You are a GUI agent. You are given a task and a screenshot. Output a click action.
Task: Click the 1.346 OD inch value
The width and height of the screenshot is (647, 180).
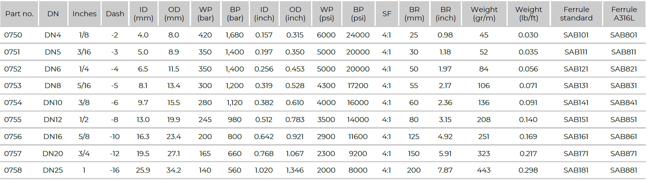(x=295, y=170)
